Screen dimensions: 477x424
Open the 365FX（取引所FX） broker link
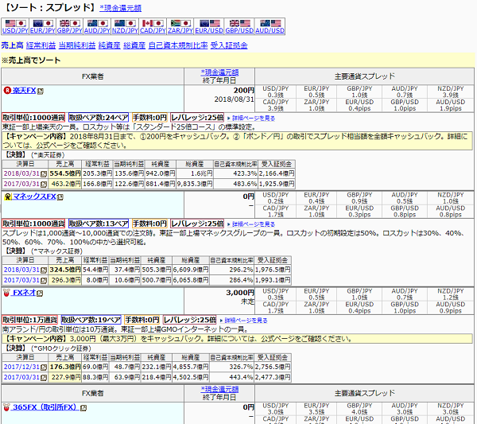click(45, 407)
